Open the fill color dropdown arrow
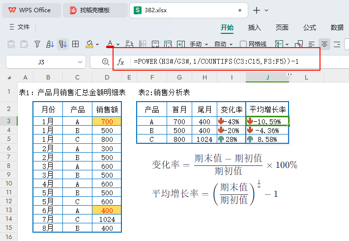This screenshot has height=241, width=349. click(97, 45)
